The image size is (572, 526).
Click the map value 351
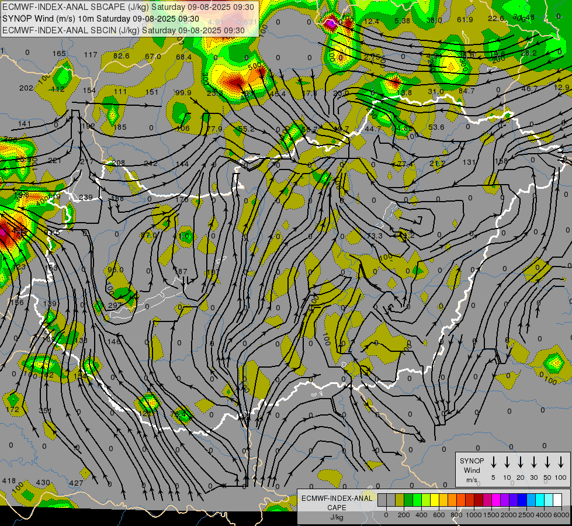(x=45, y=411)
